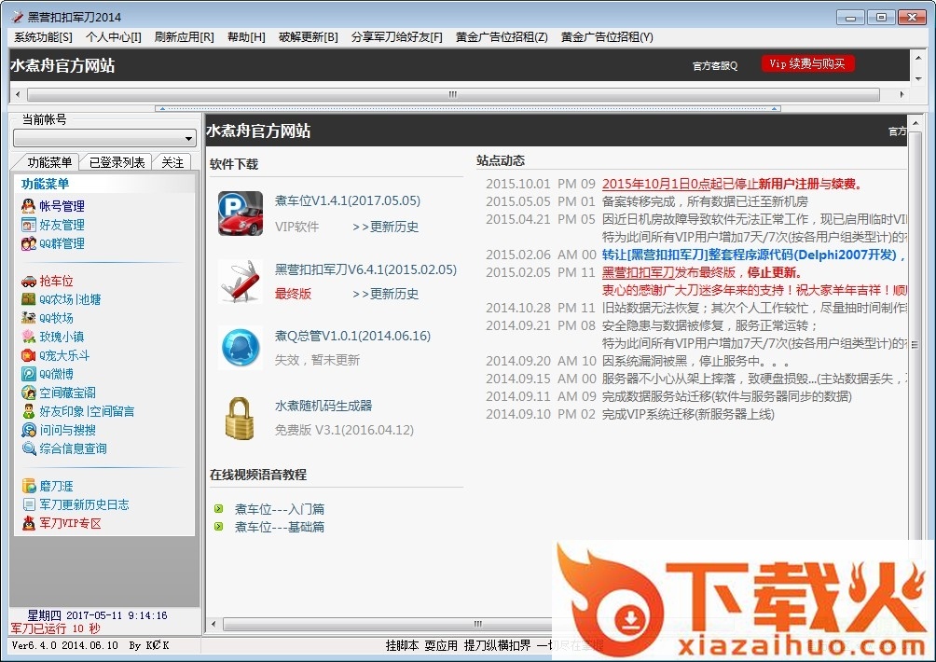Open the QQ牧场 cow icon

pos(28,318)
